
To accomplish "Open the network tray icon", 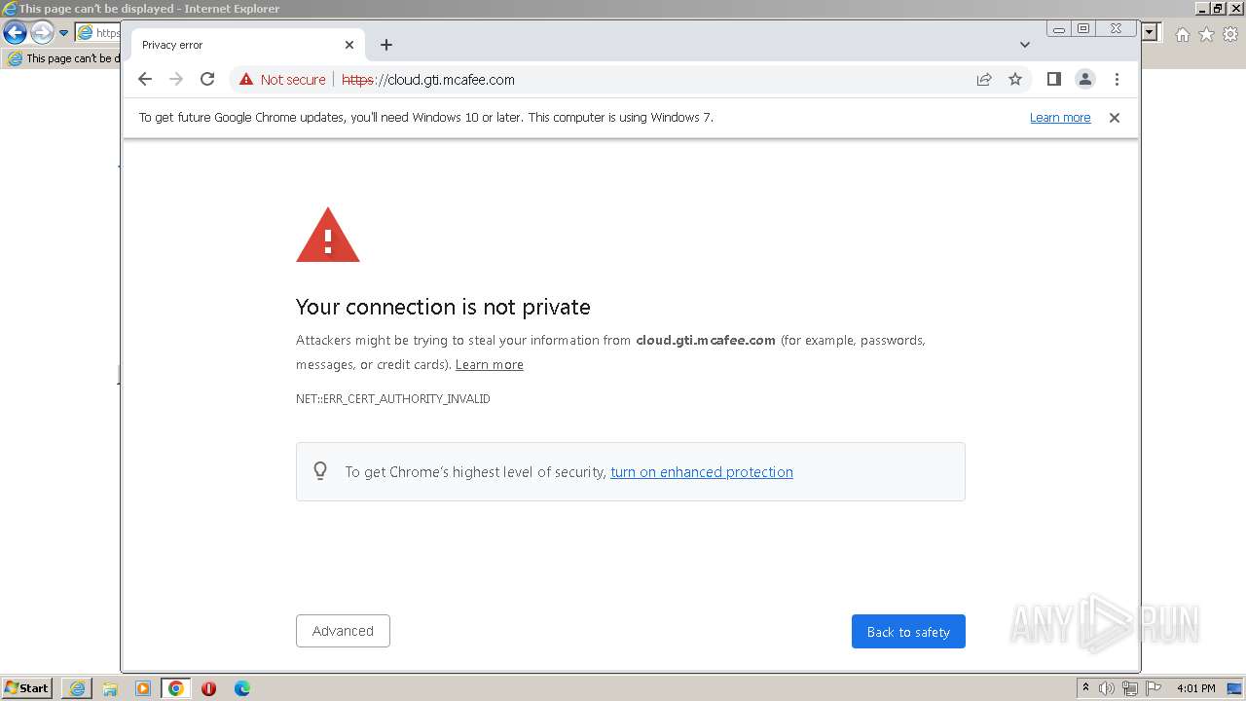I will click(1130, 688).
